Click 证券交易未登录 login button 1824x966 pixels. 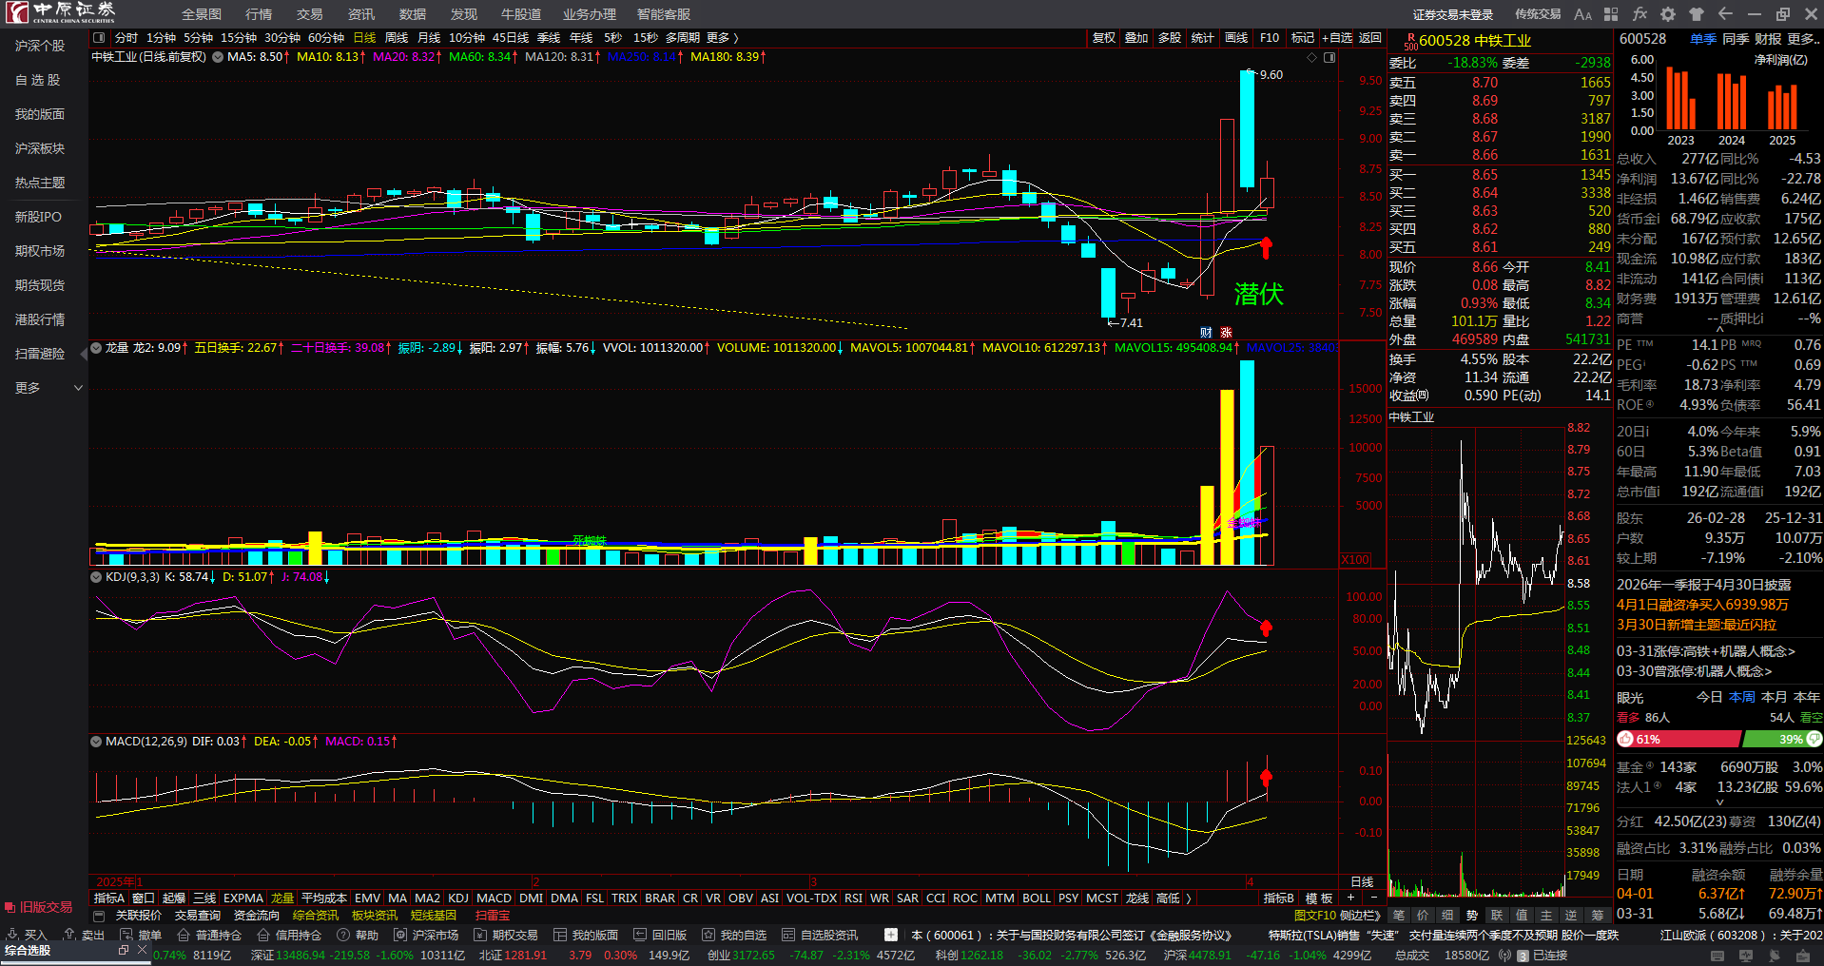(x=1453, y=14)
